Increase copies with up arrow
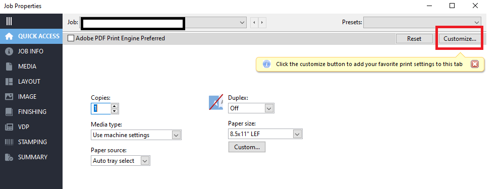The image size is (500, 189). [x=115, y=106]
